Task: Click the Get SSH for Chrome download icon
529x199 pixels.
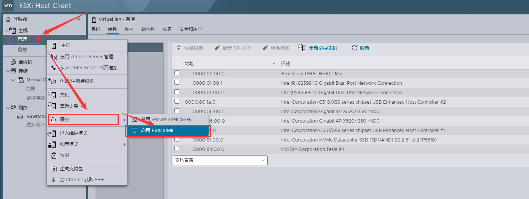Action: 53,180
